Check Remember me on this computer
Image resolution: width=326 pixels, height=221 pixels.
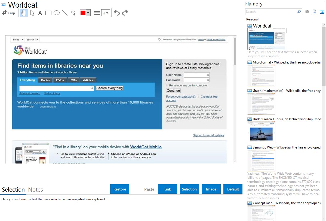click(167, 85)
